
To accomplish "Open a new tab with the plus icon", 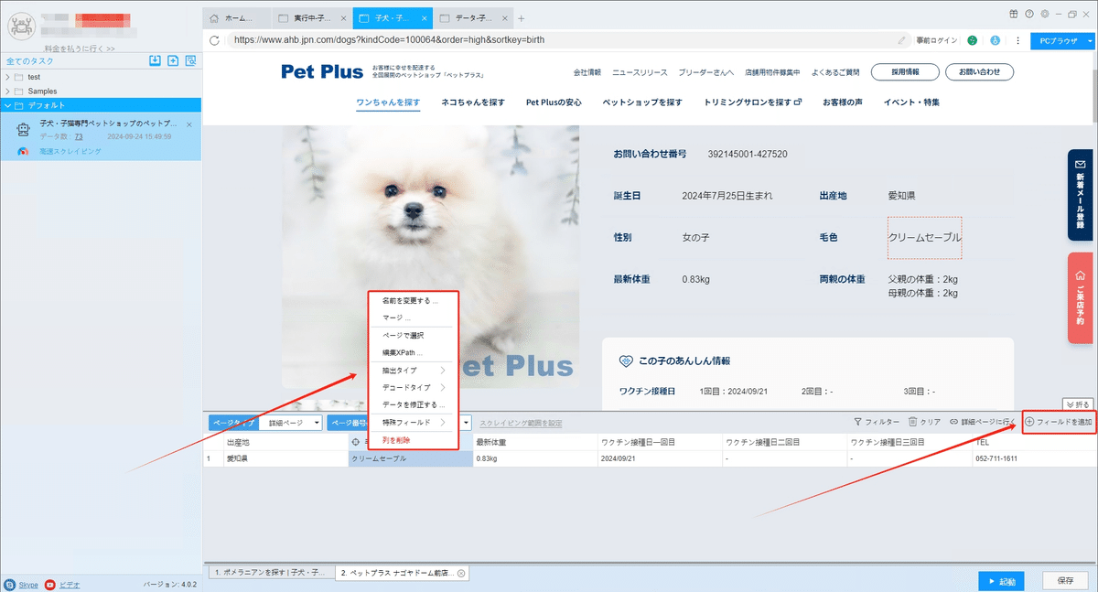I will (522, 18).
